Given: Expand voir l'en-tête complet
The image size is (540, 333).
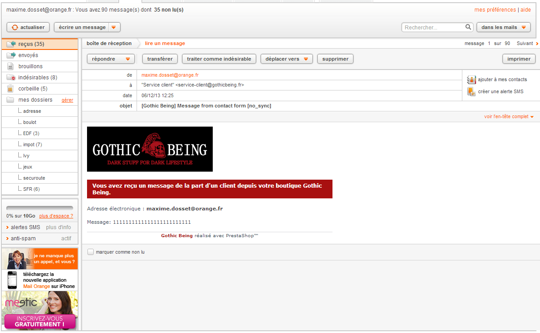Looking at the screenshot, I should point(509,117).
